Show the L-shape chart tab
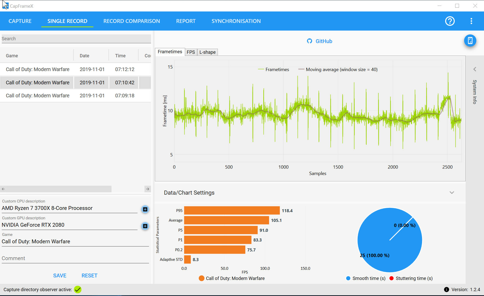Screen dimensions: 484x296 pos(207,52)
